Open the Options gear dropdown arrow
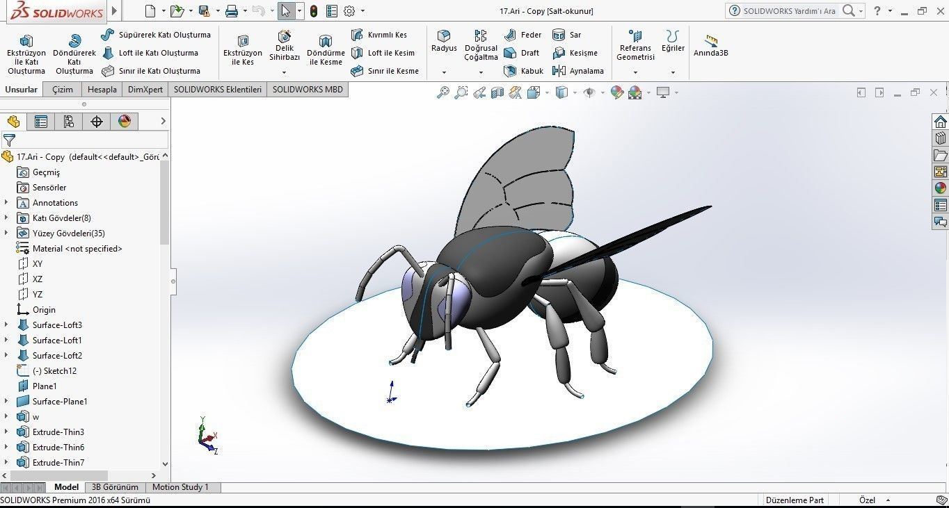The width and height of the screenshot is (949, 508). pyautogui.click(x=363, y=11)
